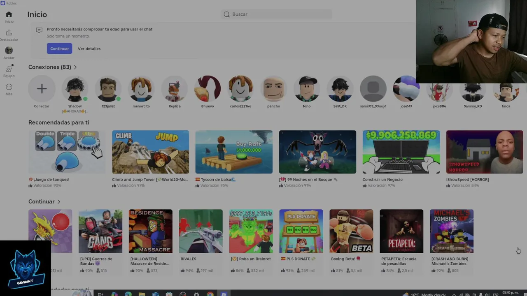527x296 pixels.
Task: Open the Tycoon de balsa thumbnail
Action: 234,152
